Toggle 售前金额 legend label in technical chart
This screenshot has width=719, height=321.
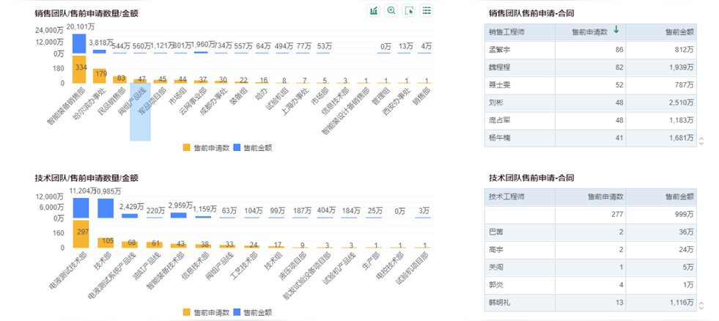point(258,312)
